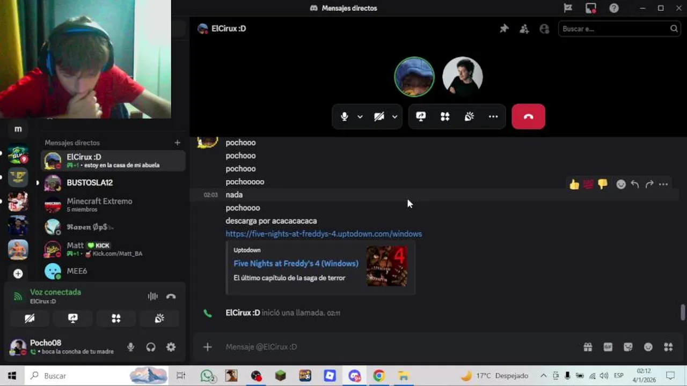This screenshot has height=386, width=687.
Task: Open the GIF picker
Action: (608, 347)
